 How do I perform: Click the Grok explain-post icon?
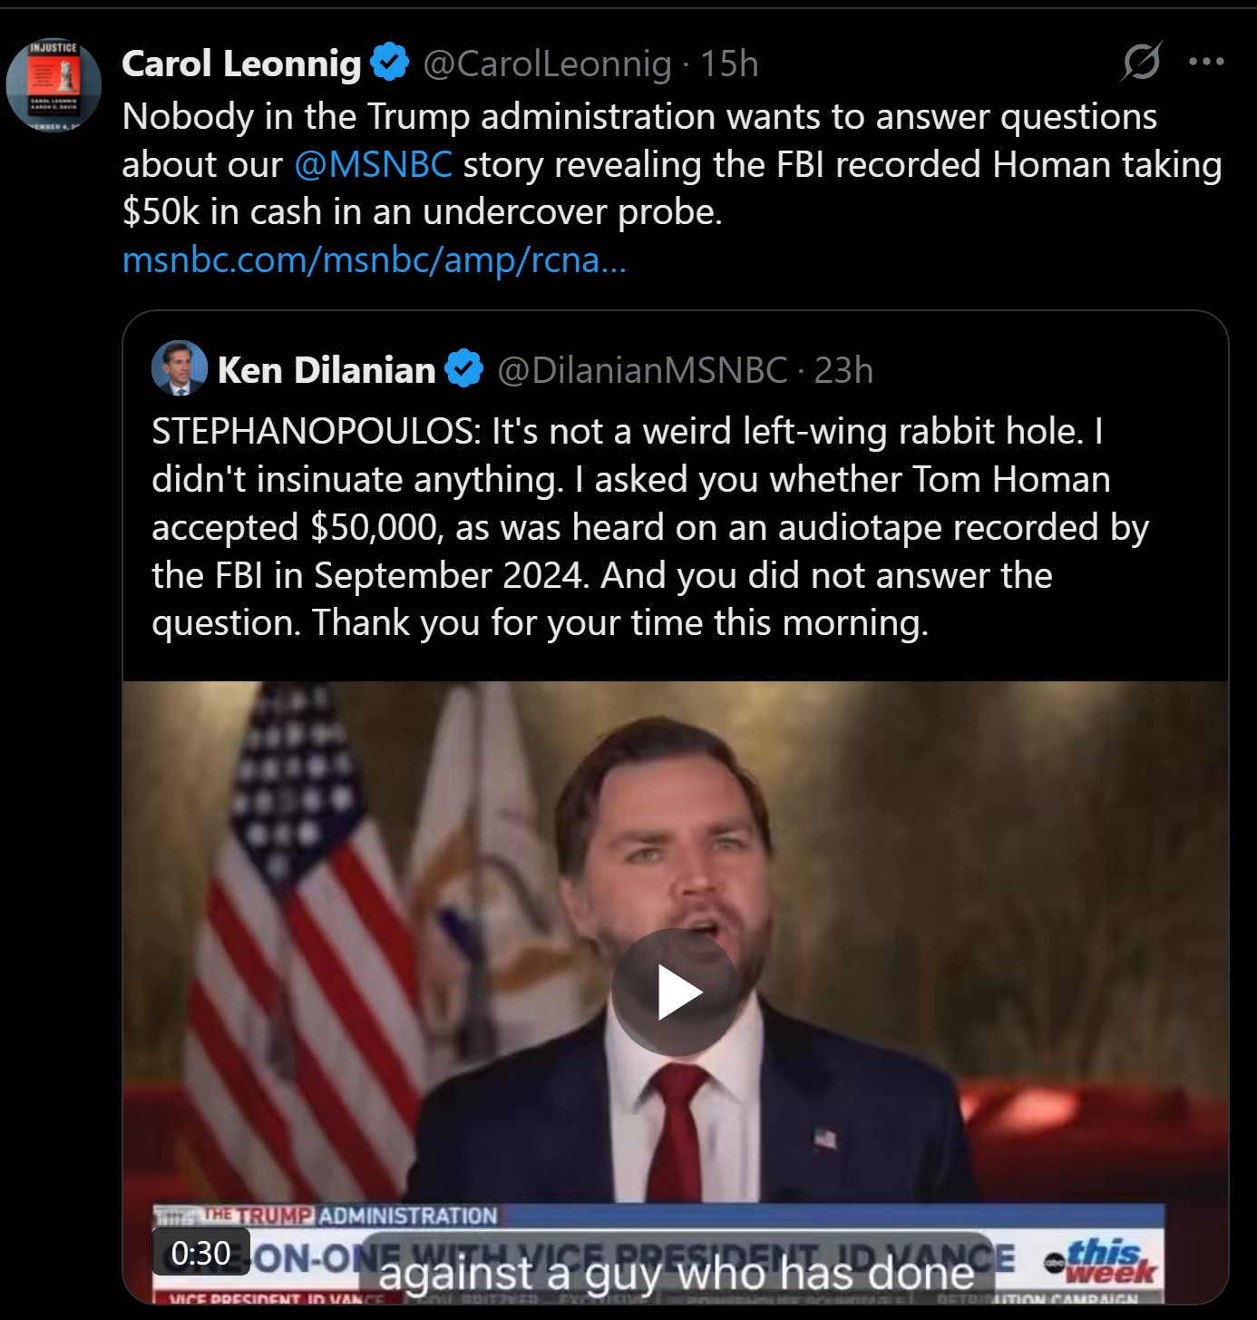pos(1141,63)
